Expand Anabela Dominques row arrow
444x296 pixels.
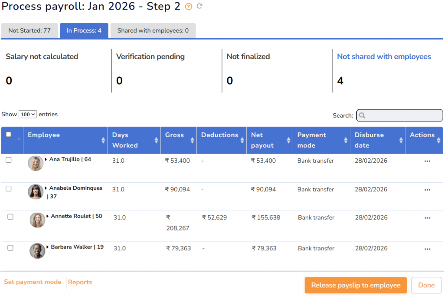tap(46, 188)
